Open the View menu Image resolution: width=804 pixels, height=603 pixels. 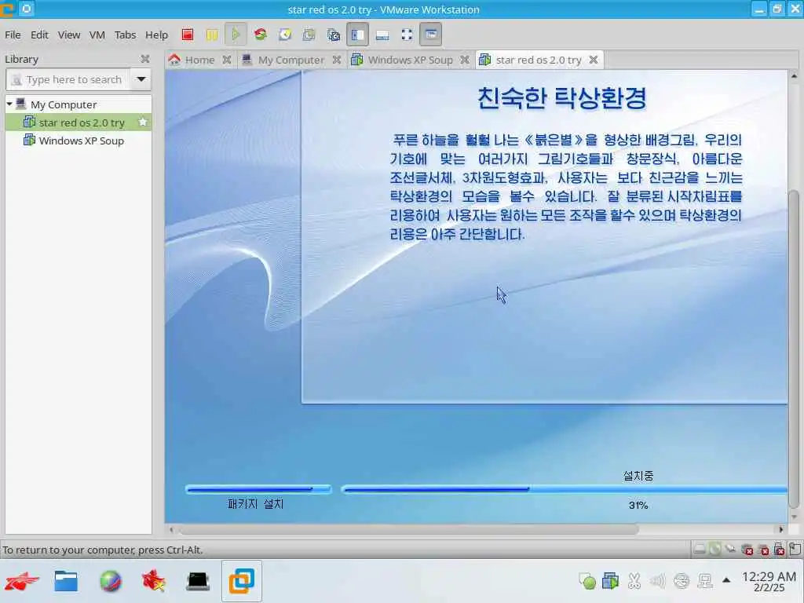pos(69,35)
